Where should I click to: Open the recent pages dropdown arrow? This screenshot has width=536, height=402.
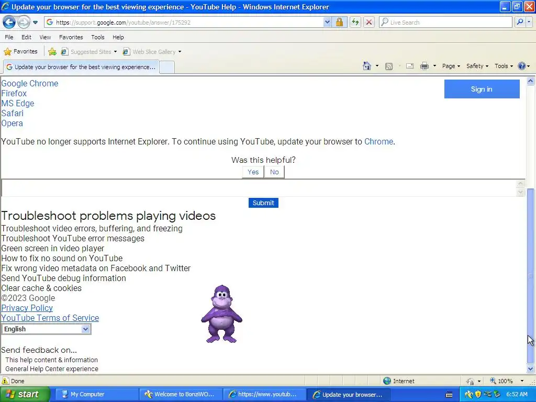(35, 23)
